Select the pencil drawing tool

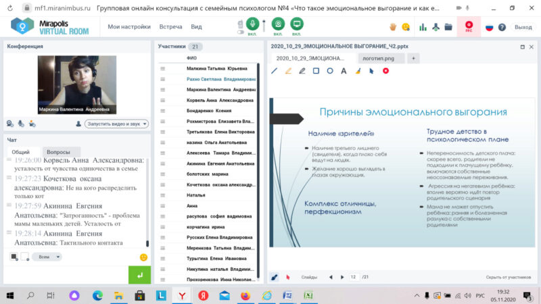(x=302, y=71)
